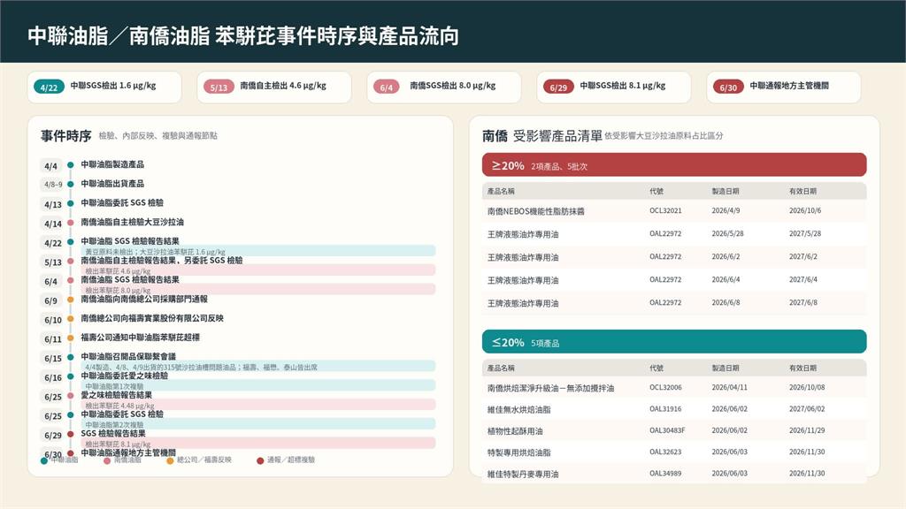Click the 4/22 teal date badge in top card
The image size is (906, 509).
[49, 87]
